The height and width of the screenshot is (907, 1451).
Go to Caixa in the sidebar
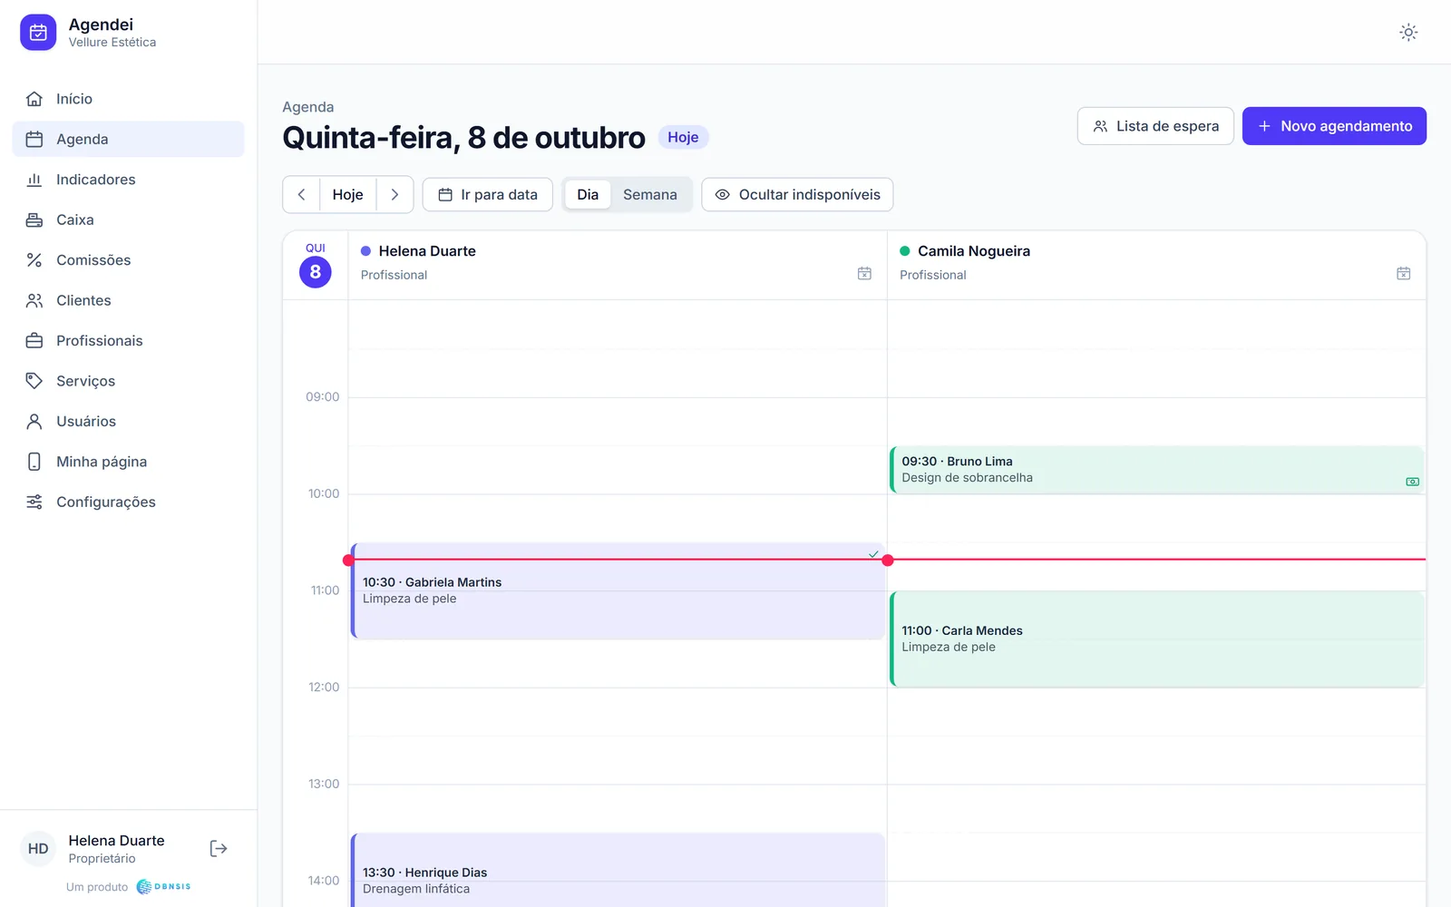[128, 219]
